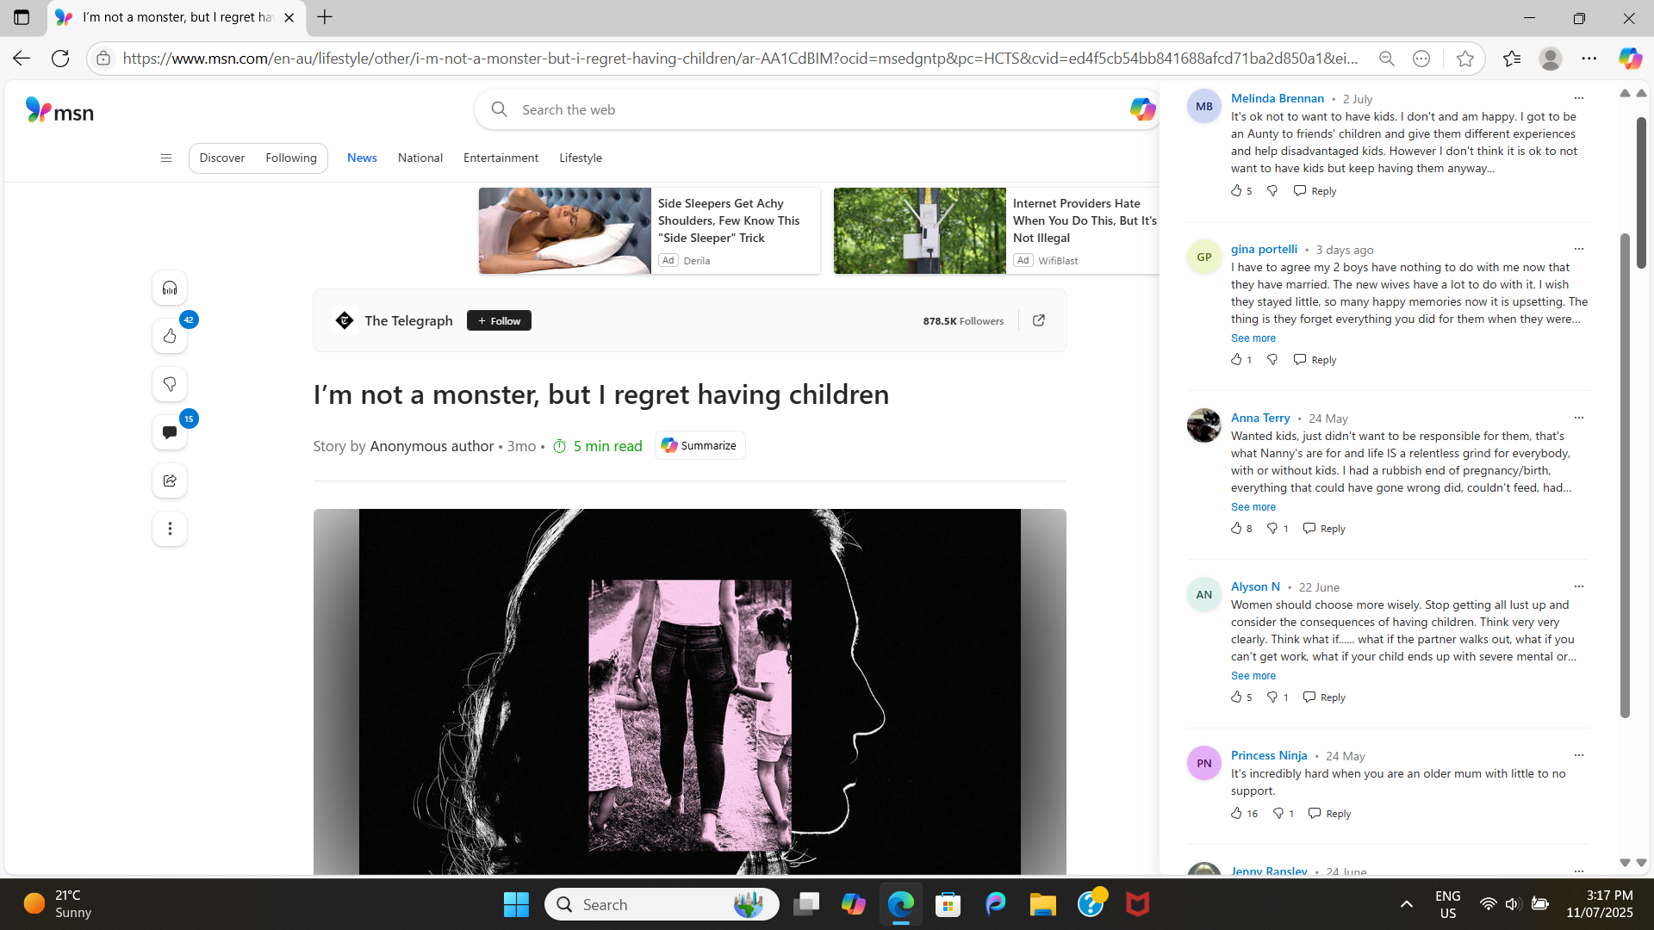Open the hamburger navigation menu
The width and height of the screenshot is (1654, 930).
click(166, 158)
